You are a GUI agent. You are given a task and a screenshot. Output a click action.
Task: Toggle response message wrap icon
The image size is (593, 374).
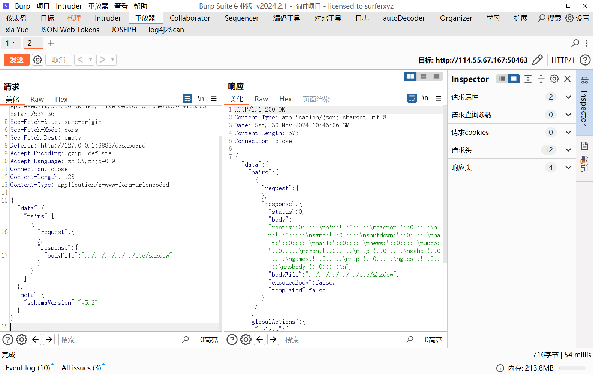412,98
